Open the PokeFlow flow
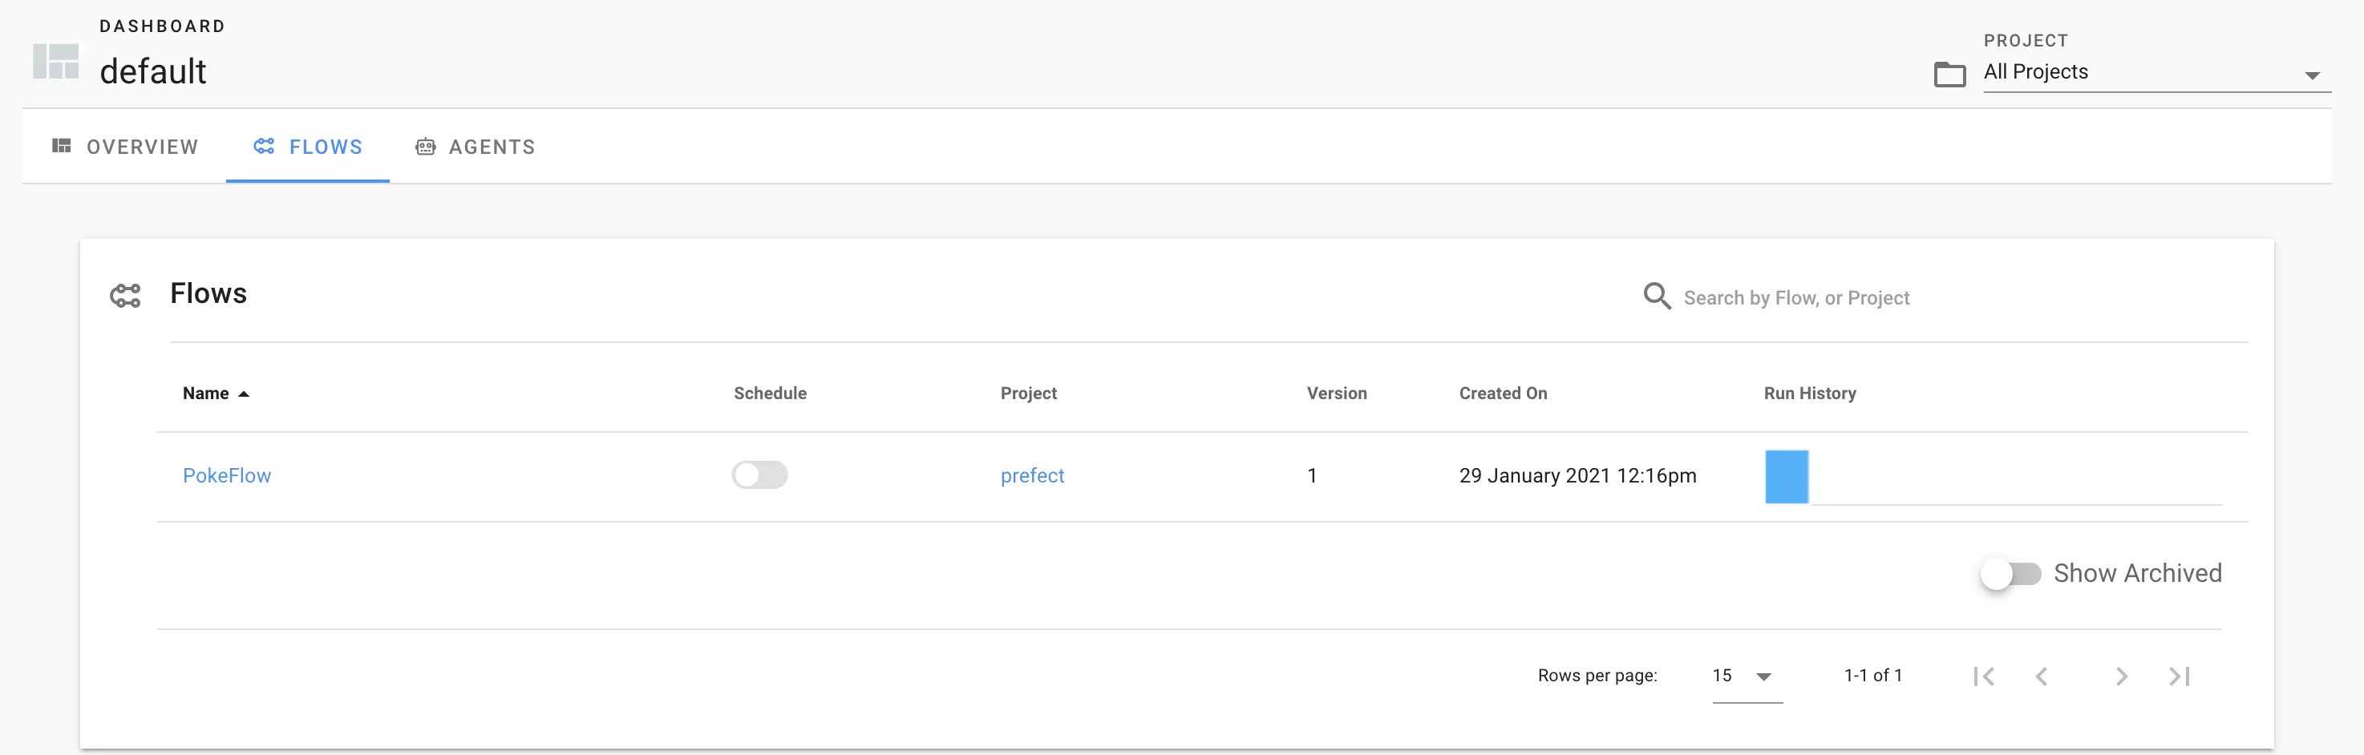 (x=227, y=475)
